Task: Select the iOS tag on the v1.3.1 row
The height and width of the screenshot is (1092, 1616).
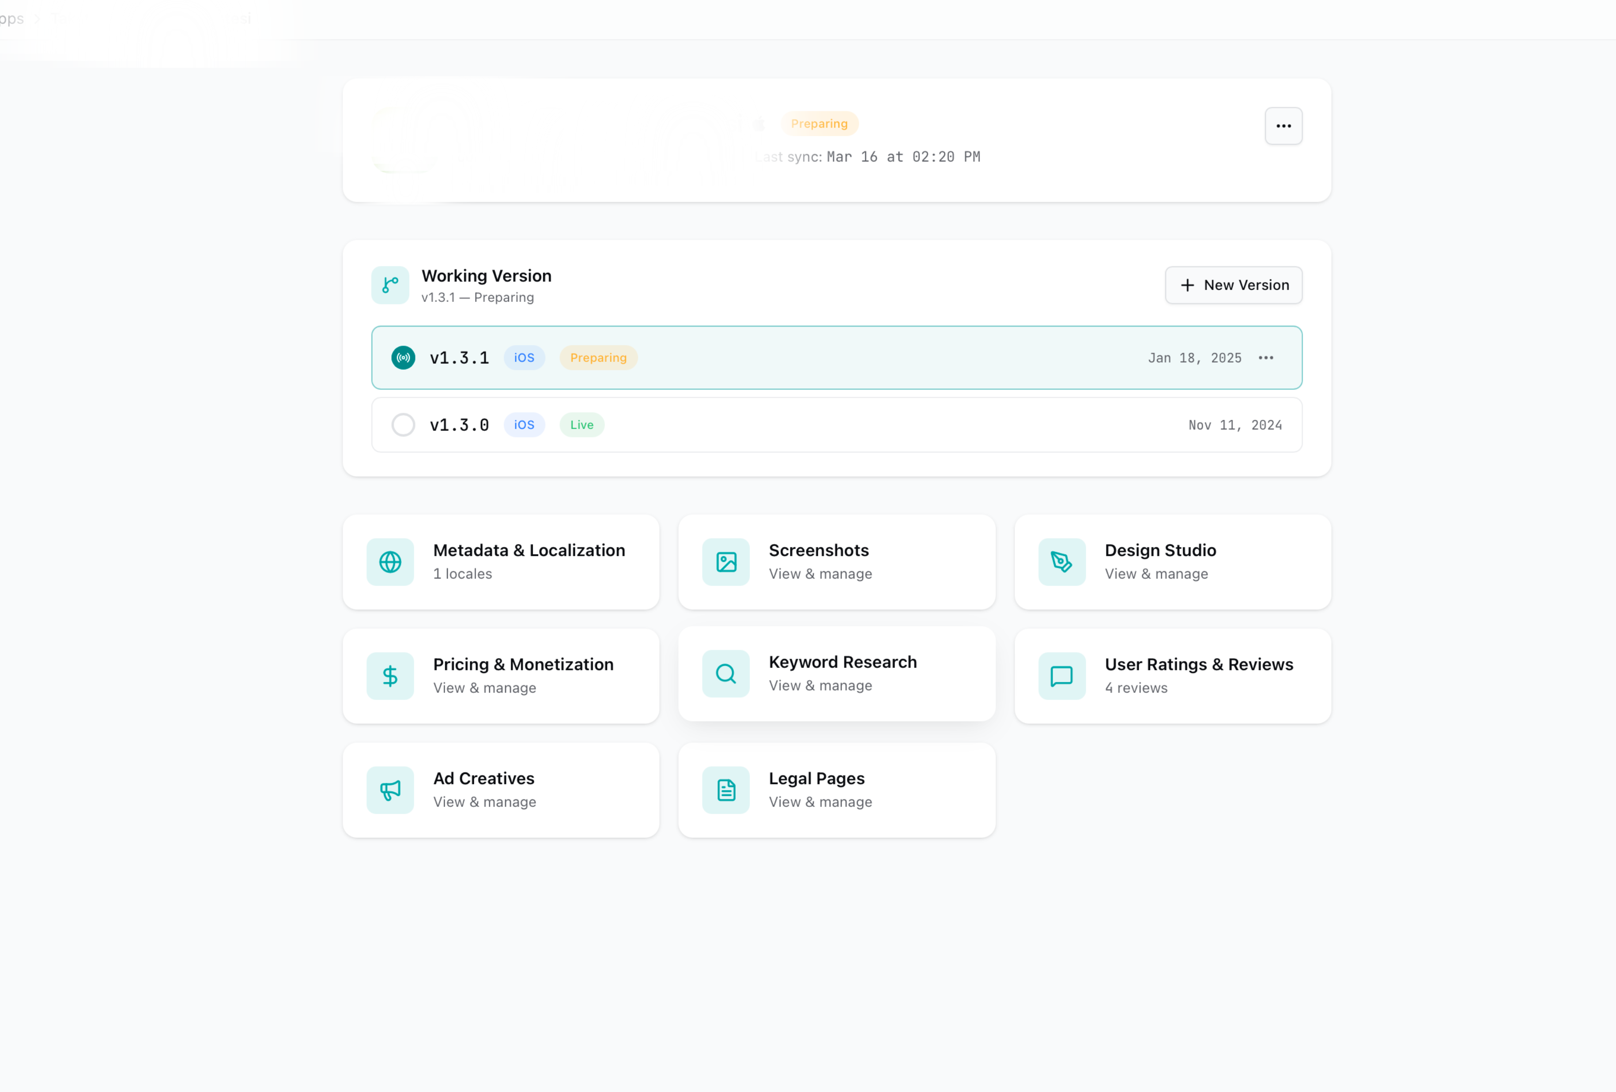Action: pyautogui.click(x=524, y=357)
